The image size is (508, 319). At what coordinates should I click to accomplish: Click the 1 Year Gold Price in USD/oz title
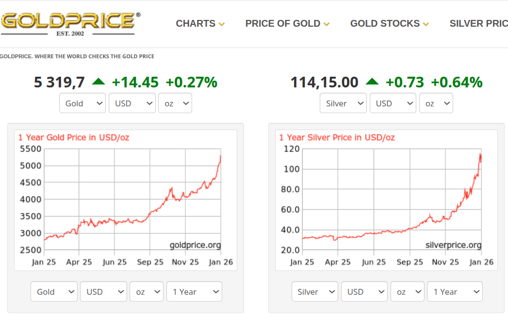coord(74,137)
